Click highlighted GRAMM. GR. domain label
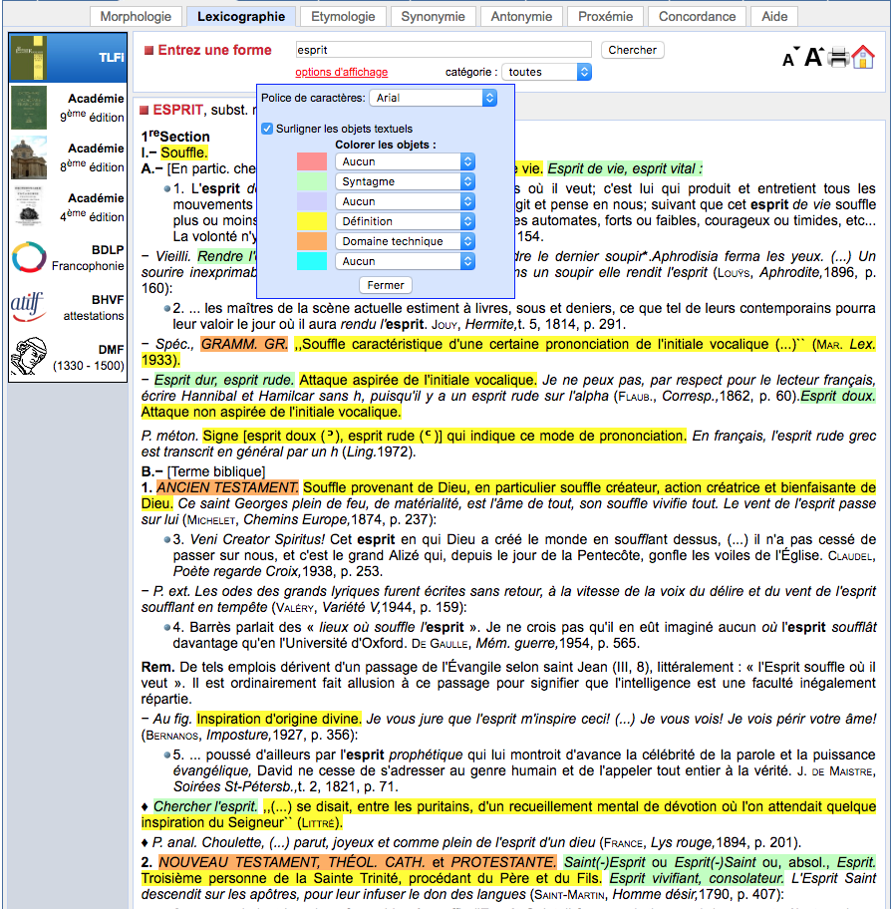 (x=244, y=344)
